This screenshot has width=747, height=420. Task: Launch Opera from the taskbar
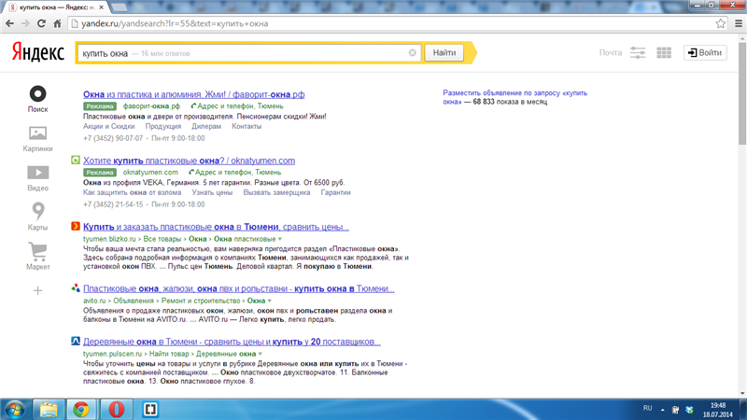(x=116, y=410)
